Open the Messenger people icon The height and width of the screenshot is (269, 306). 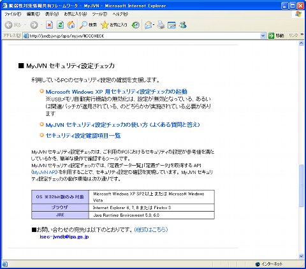click(x=183, y=25)
